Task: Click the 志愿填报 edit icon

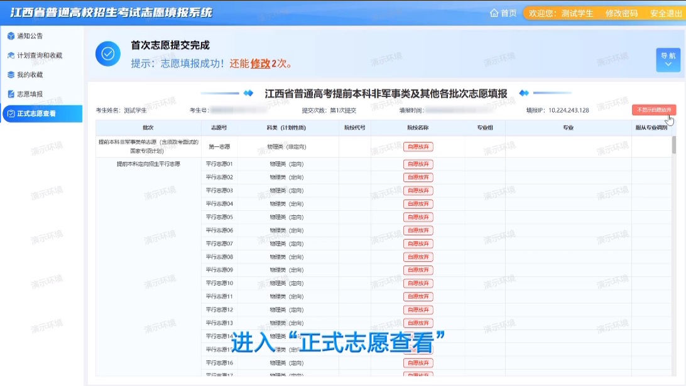Action: tap(11, 94)
